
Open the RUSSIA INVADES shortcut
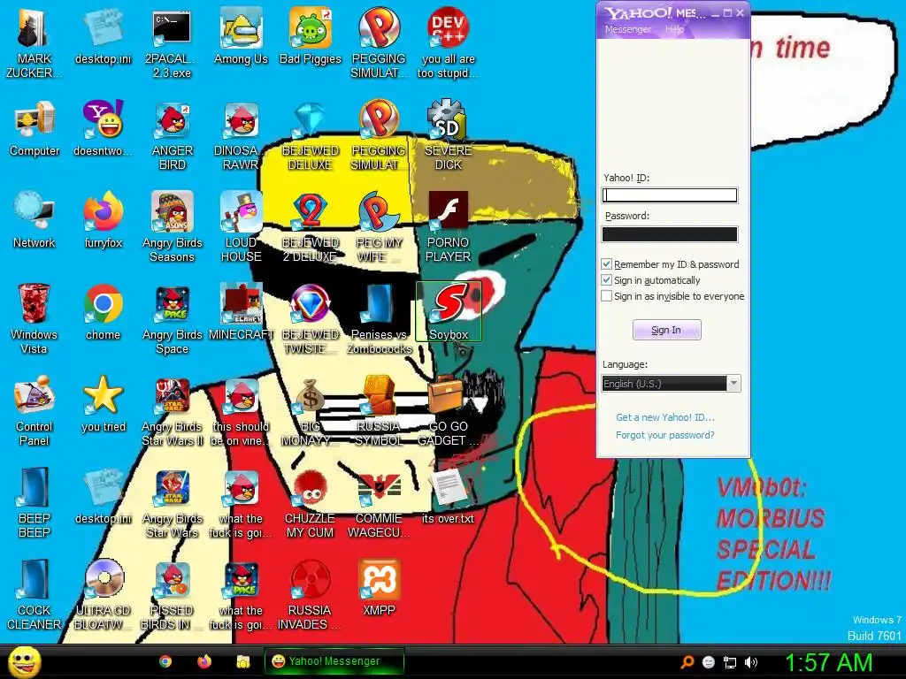point(311,594)
